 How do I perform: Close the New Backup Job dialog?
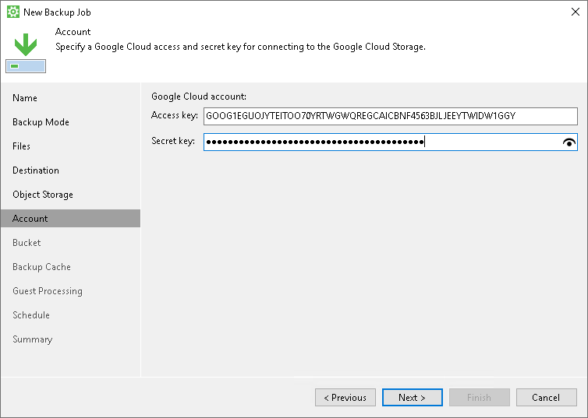pyautogui.click(x=576, y=12)
